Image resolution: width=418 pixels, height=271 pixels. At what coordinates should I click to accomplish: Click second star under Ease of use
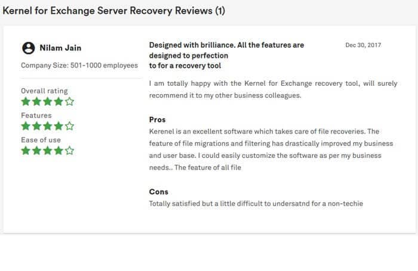click(36, 151)
